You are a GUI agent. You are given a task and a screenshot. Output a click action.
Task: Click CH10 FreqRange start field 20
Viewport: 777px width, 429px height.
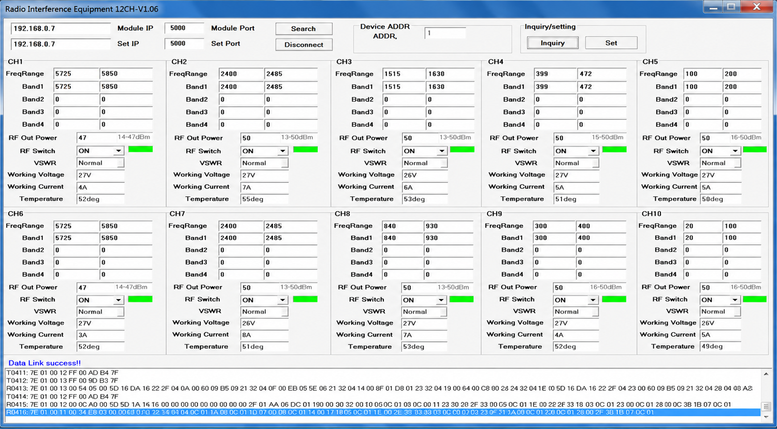coord(702,226)
